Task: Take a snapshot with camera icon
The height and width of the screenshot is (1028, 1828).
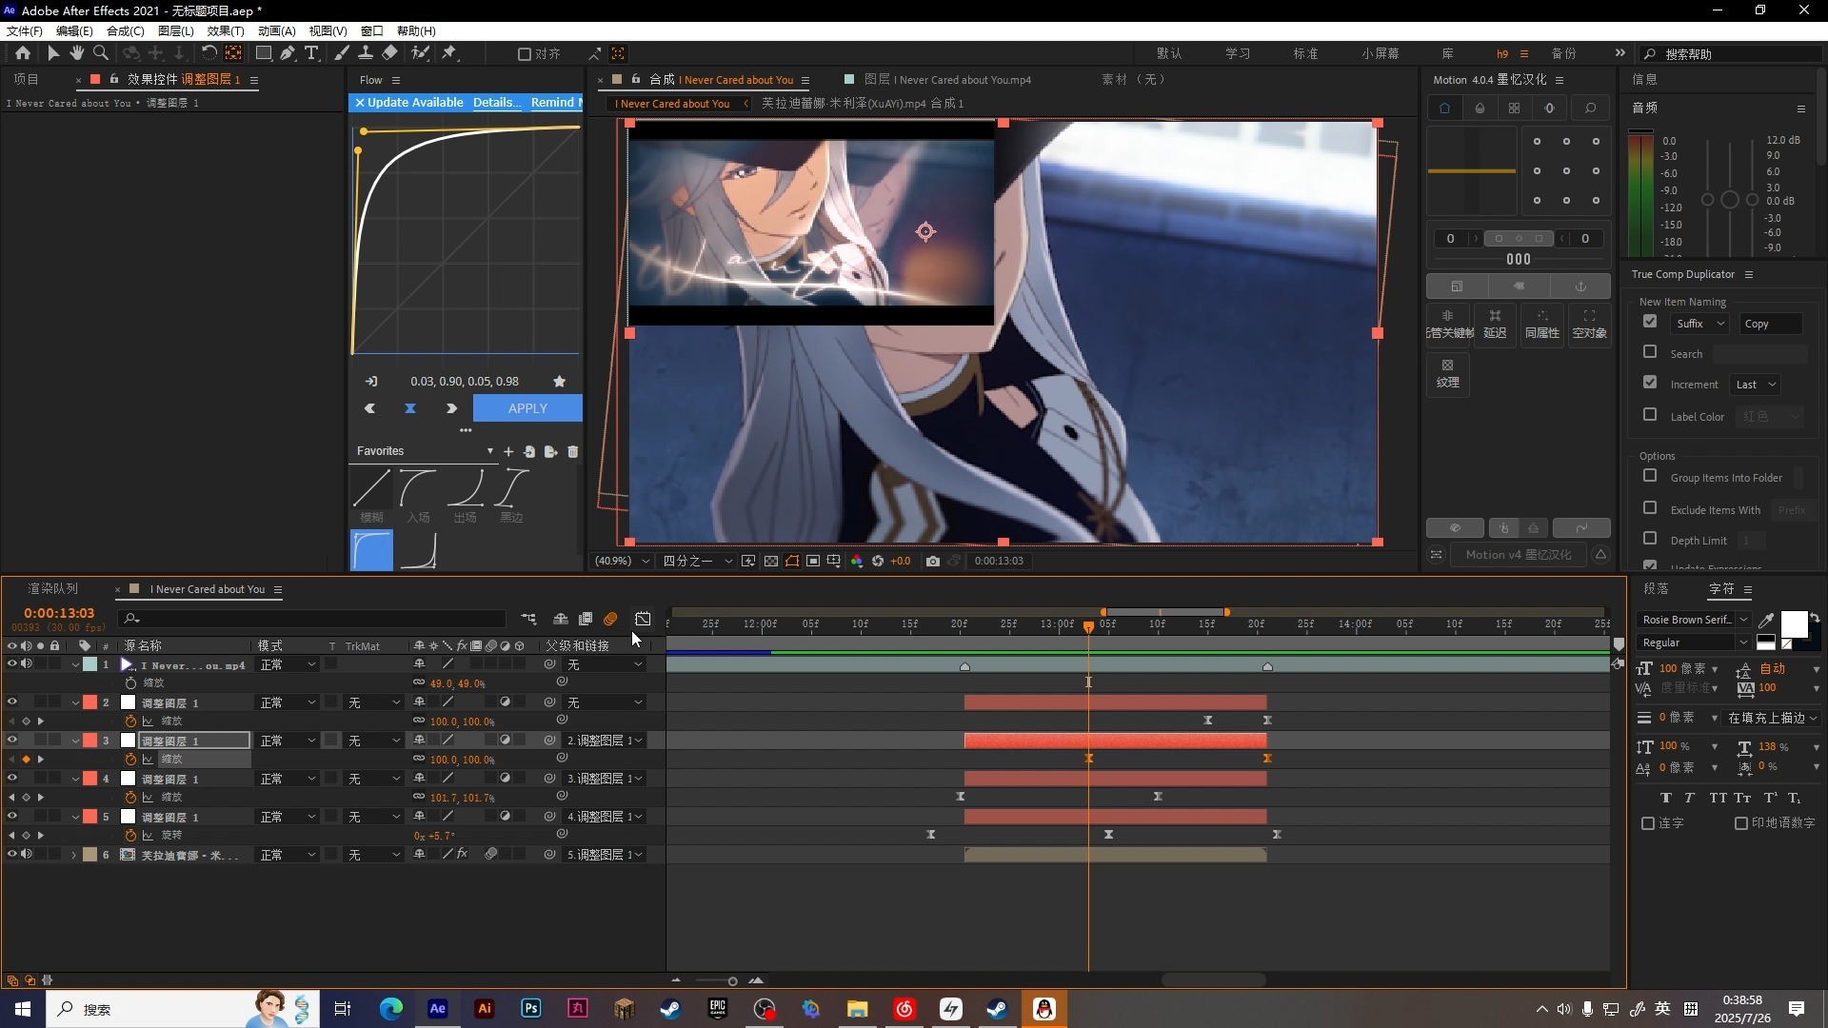Action: click(933, 561)
